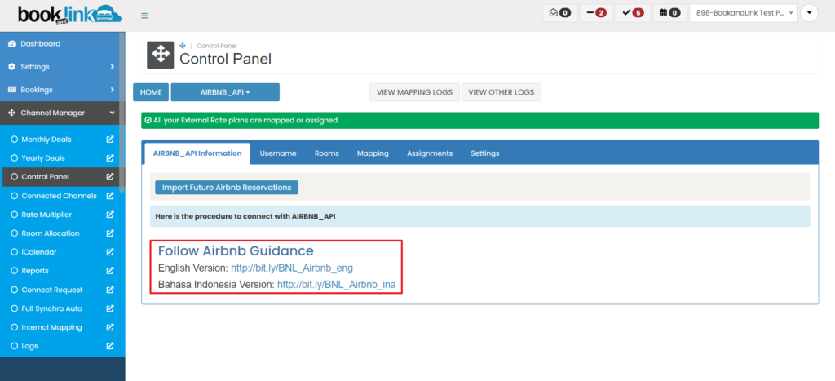Click external-link icon beside Control Panel
Screen dimensions: 835x381
110,177
